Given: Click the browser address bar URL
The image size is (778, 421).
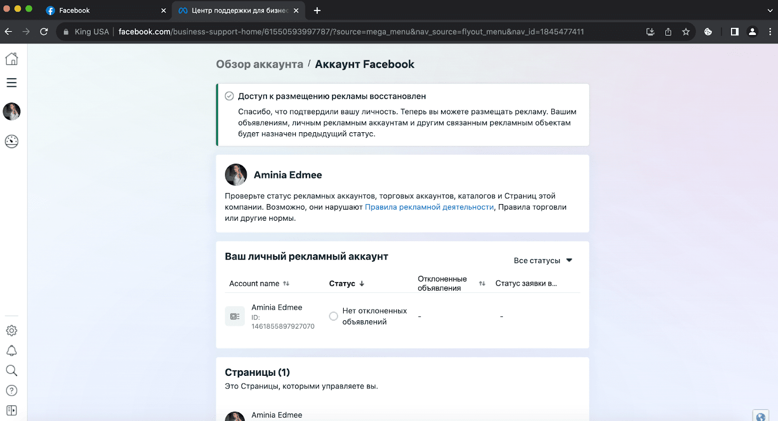Looking at the screenshot, I should point(351,32).
